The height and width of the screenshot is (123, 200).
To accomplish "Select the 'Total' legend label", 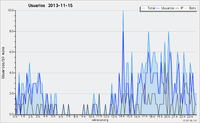I will pyautogui.click(x=151, y=8).
